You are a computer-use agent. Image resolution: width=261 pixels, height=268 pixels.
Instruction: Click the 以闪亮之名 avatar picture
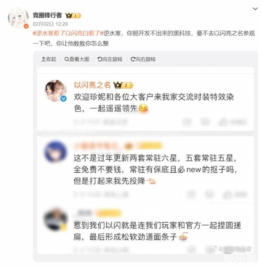pyautogui.click(x=55, y=90)
